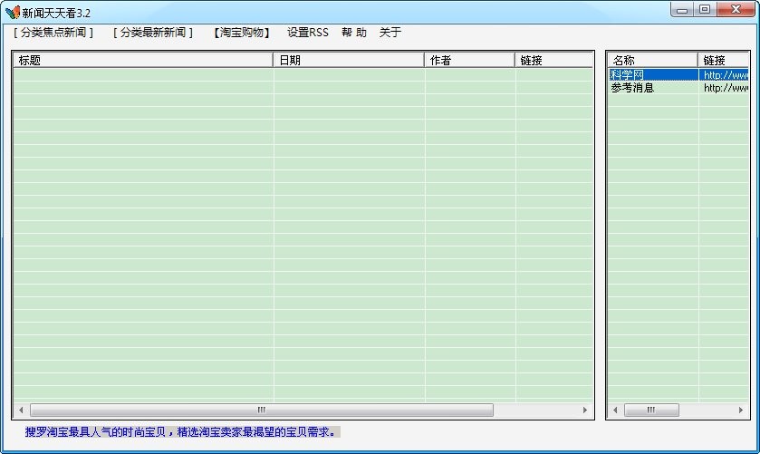Click the 链接 header in the feed list
The image size is (760, 454).
pos(724,60)
